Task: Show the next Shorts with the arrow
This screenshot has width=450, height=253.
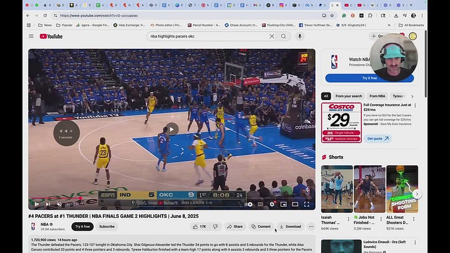Action: pos(417,194)
